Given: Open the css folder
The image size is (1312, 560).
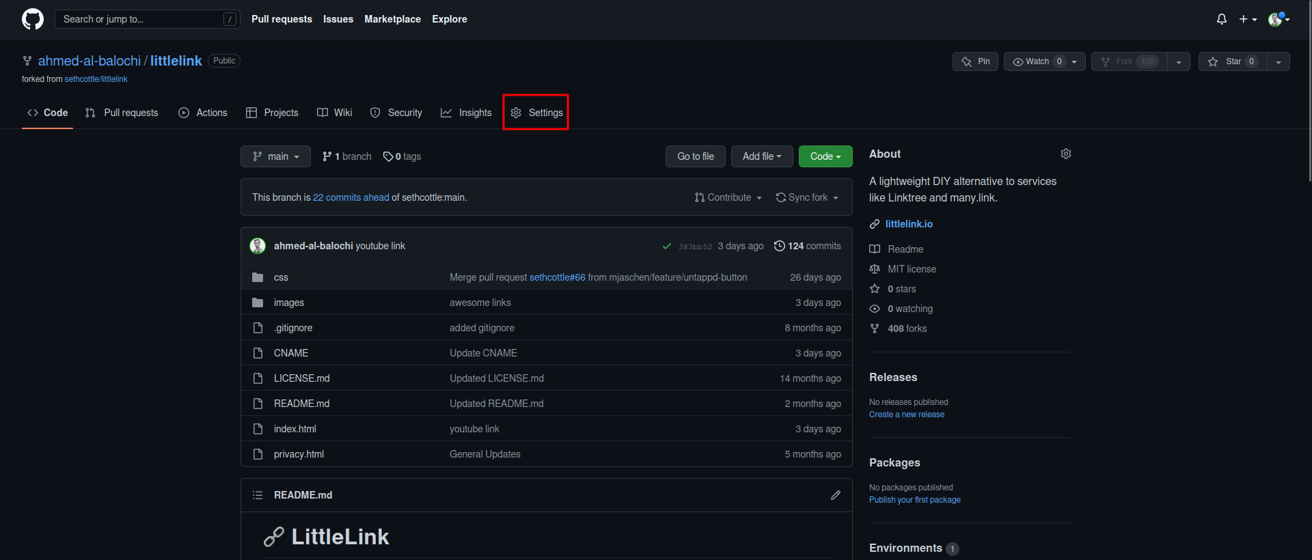Looking at the screenshot, I should pos(281,277).
